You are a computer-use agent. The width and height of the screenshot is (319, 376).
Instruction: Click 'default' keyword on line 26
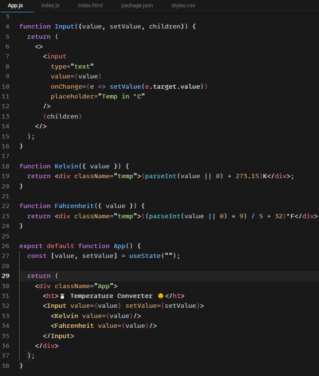pyautogui.click(x=61, y=246)
